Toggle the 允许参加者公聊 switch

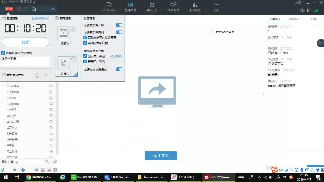point(119,25)
